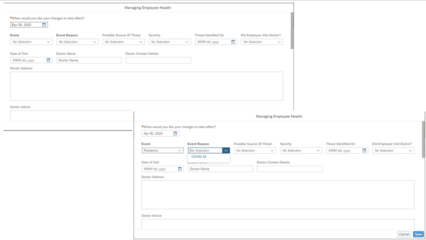Open calendar icon in lower Threat Identified On
The height and width of the screenshot is (240, 426).
364,150
